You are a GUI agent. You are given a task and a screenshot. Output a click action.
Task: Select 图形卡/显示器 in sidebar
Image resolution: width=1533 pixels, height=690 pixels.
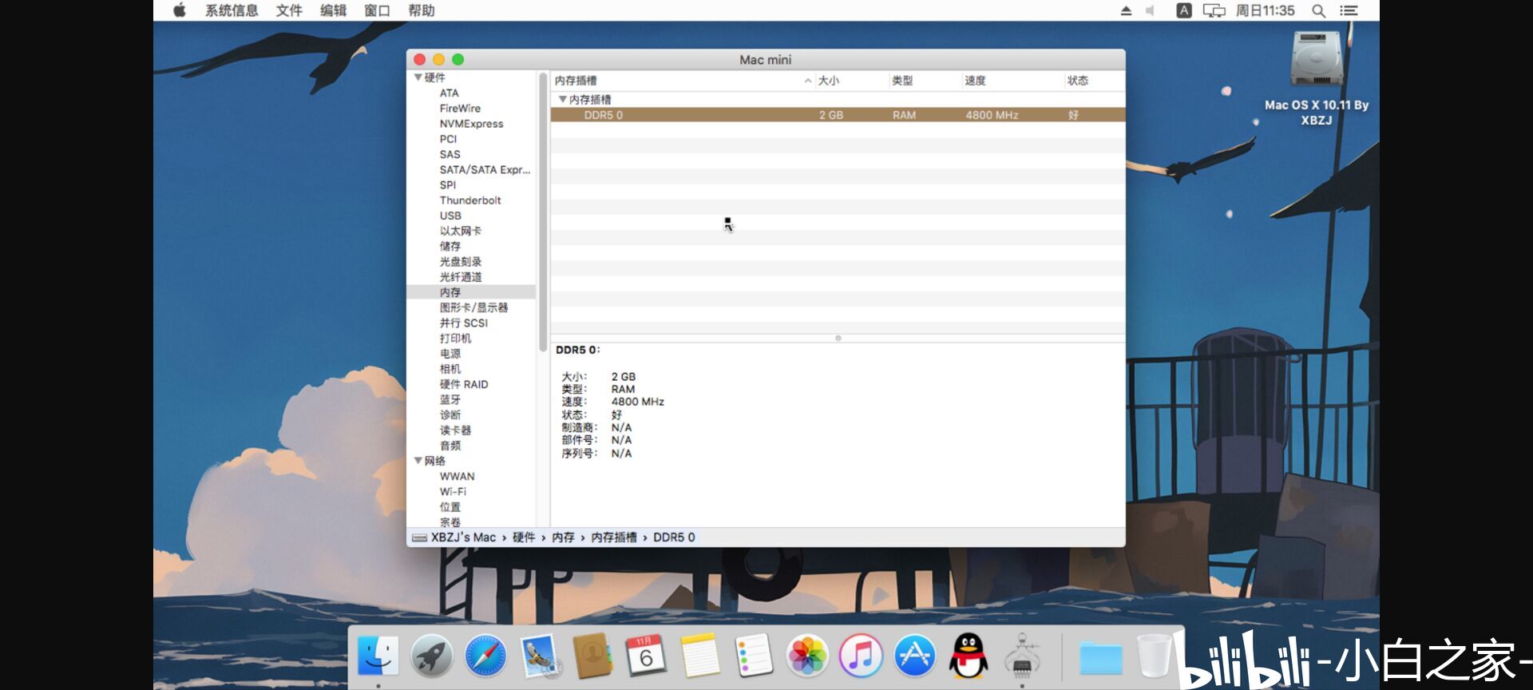[473, 307]
